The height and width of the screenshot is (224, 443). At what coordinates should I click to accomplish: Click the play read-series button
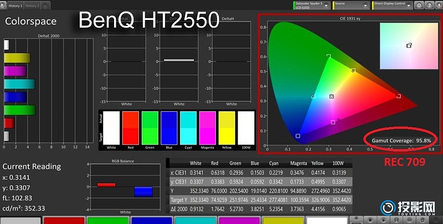tap(383, 220)
